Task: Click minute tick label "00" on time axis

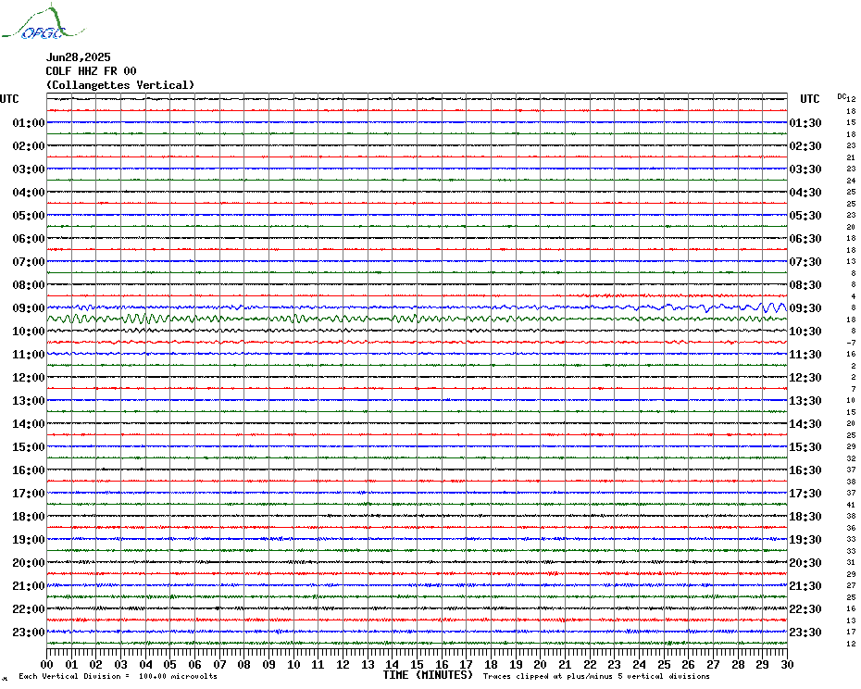Action: [x=46, y=664]
